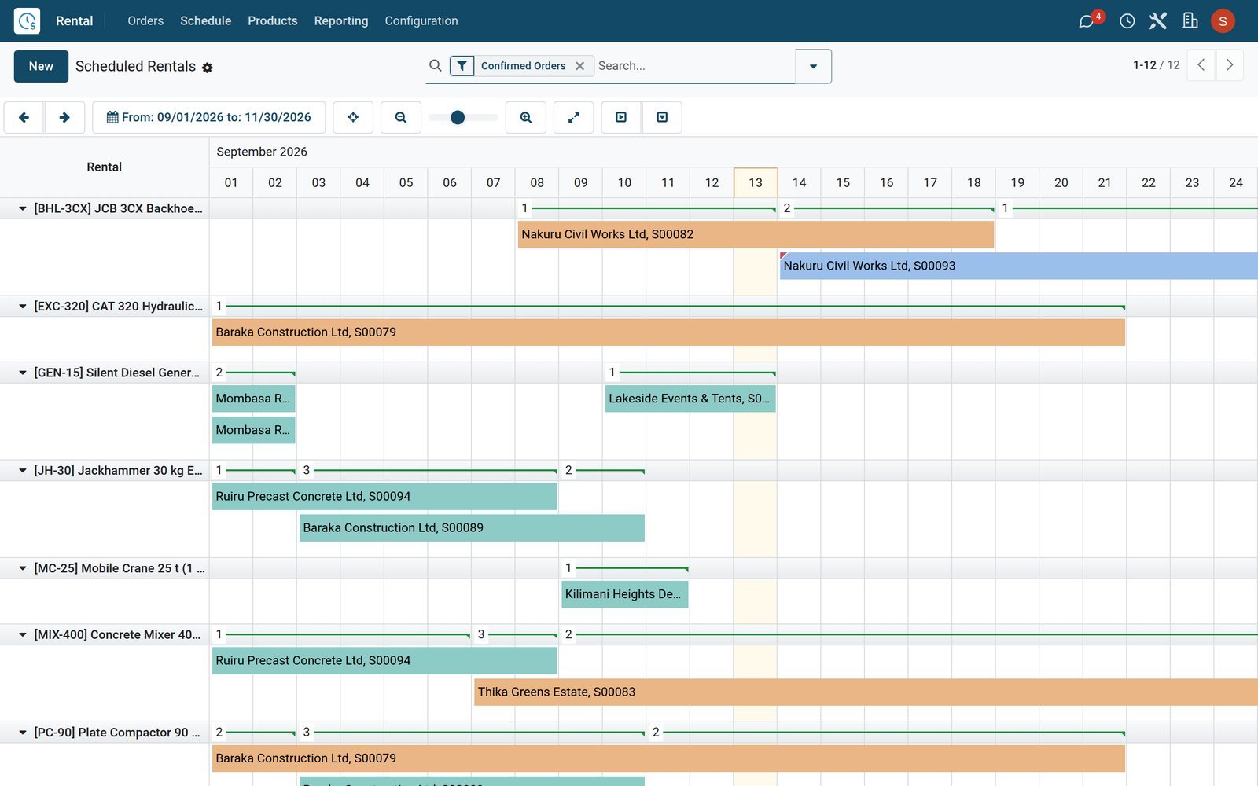This screenshot has height=786, width=1258.
Task: Open the company switcher building icon
Action: pos(1190,21)
